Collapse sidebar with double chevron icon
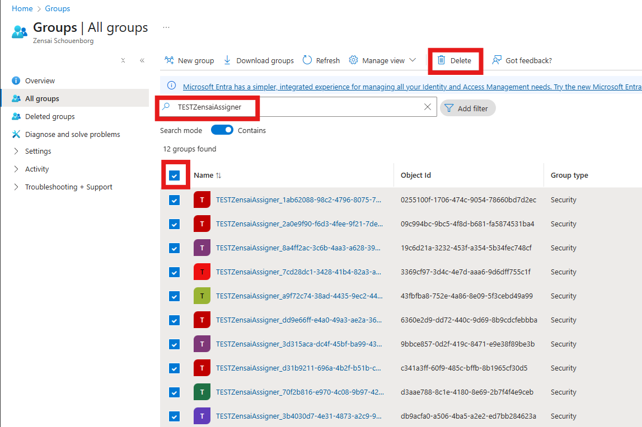Image resolution: width=642 pixels, height=427 pixels. click(x=142, y=60)
